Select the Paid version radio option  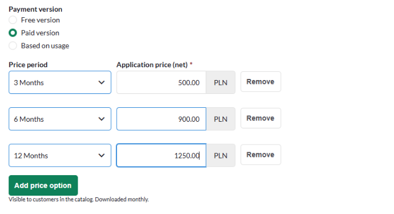(13, 33)
